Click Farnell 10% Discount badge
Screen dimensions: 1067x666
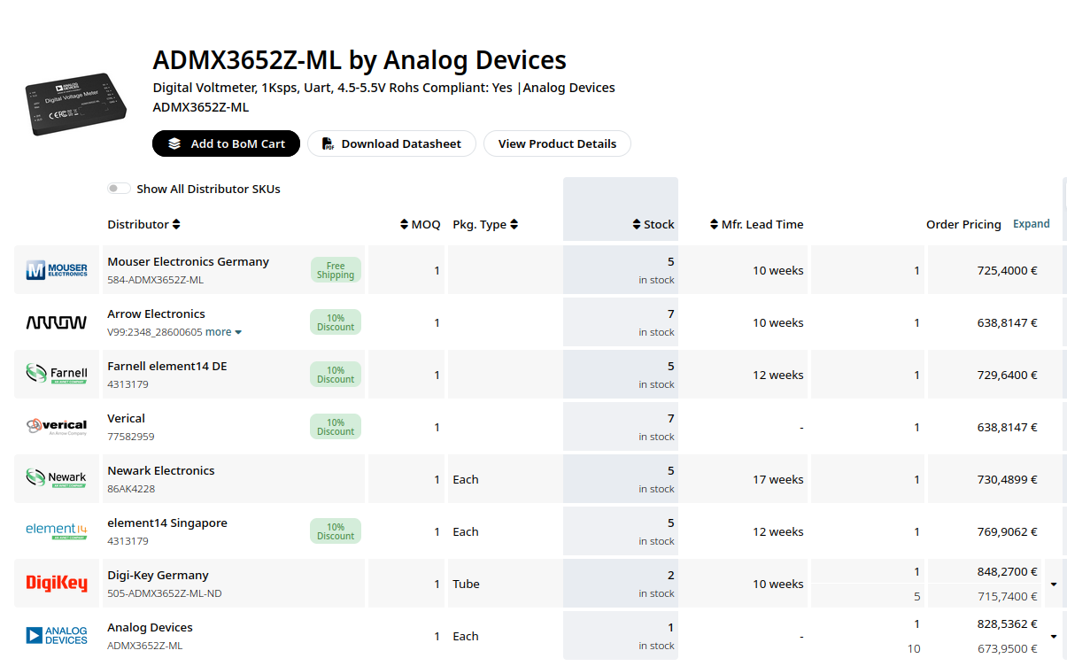click(x=336, y=375)
